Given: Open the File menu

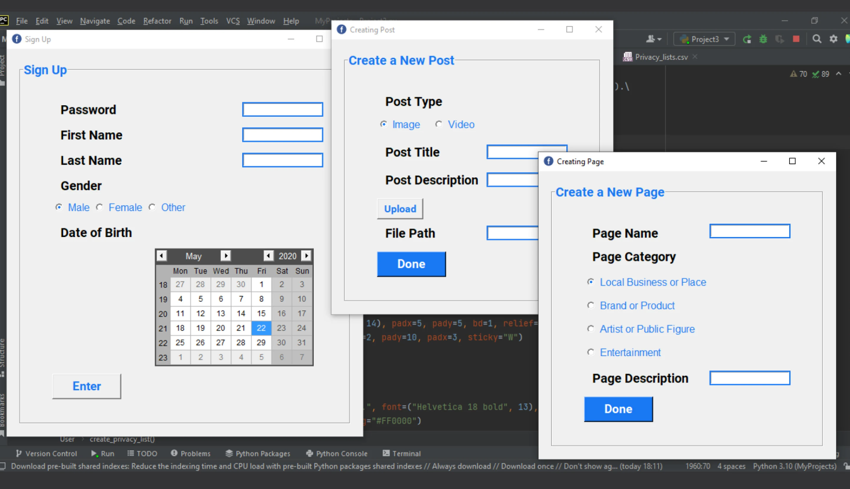Looking at the screenshot, I should pyautogui.click(x=22, y=21).
